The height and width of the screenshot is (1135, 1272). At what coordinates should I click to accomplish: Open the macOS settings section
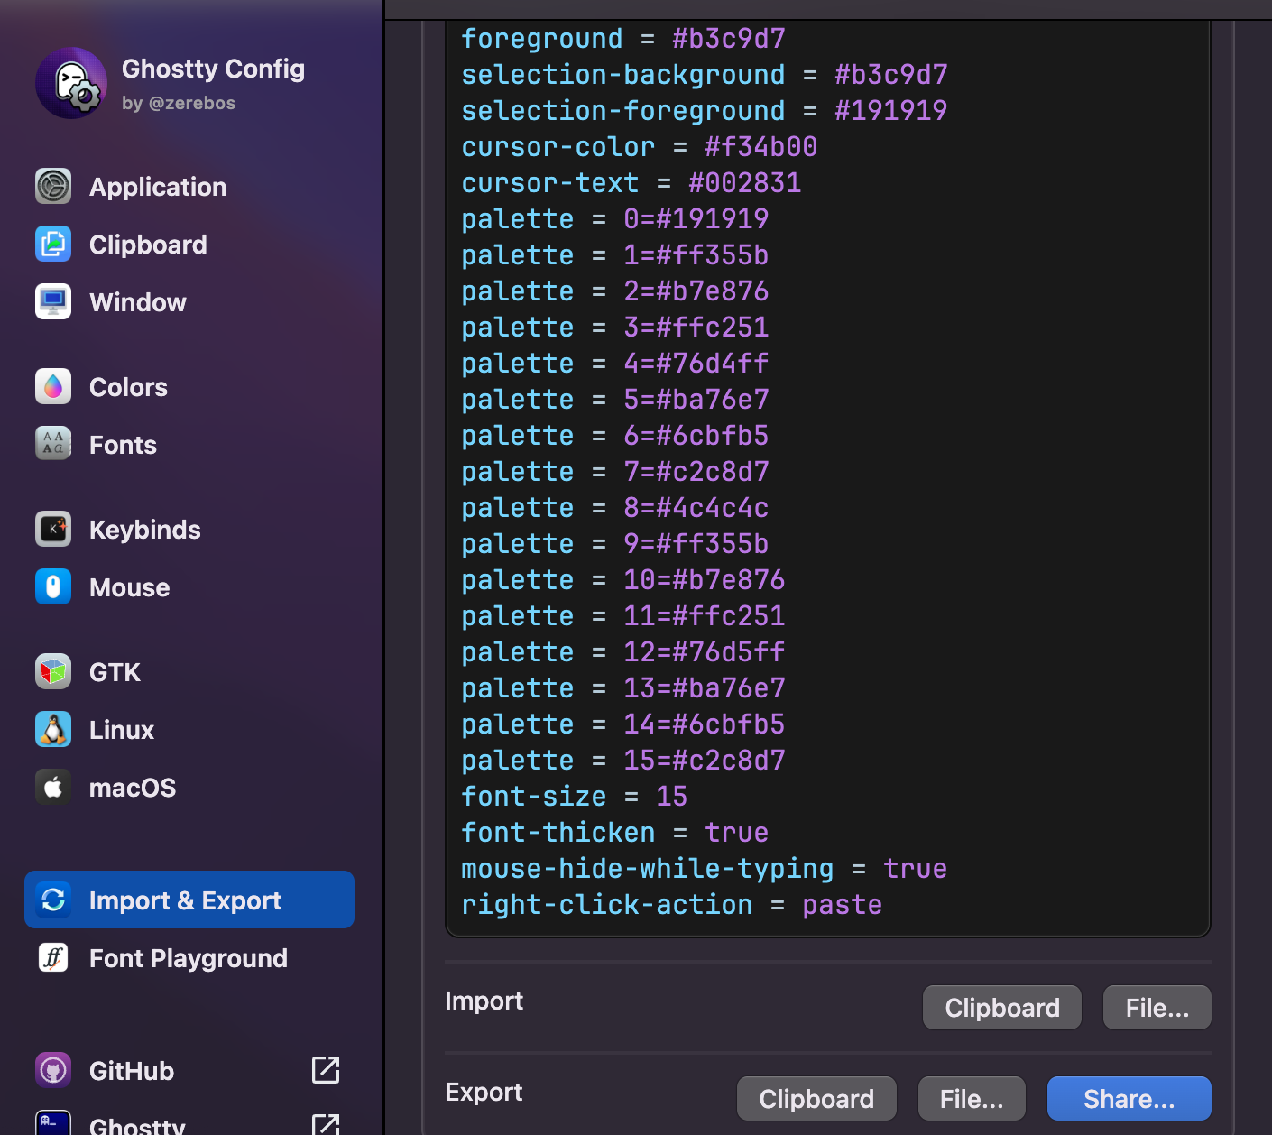click(x=133, y=787)
